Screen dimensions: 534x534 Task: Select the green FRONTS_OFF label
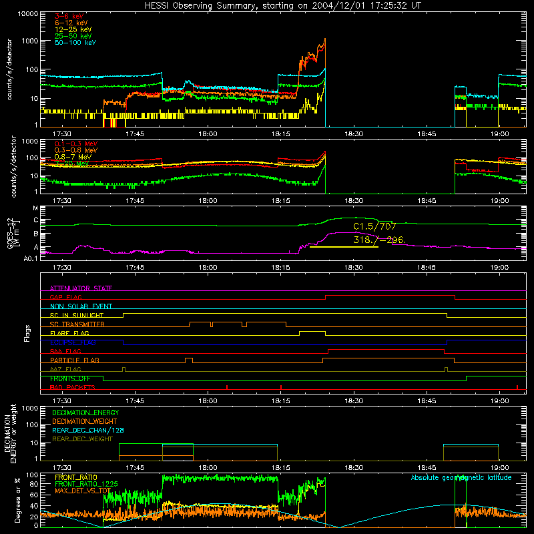click(70, 378)
